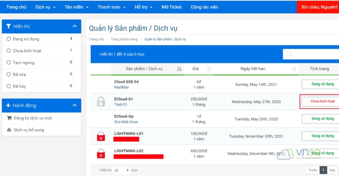Viewport: 339px width, 176px height.
Task: Click the Test-01 service link
Action: [121, 105]
